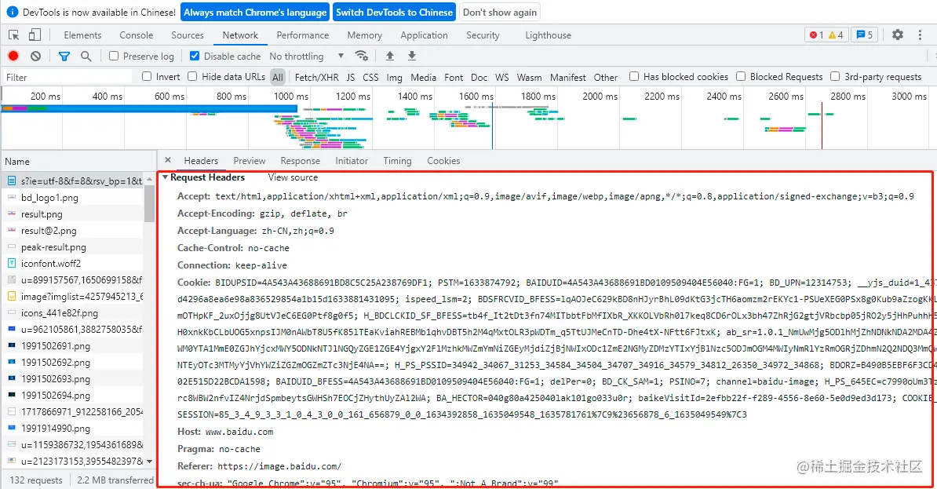Open the Performance panel tab
The image size is (937, 489).
coord(302,35)
